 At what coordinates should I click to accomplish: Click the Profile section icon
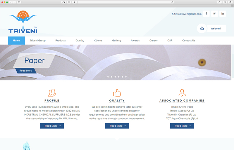pos(52,93)
